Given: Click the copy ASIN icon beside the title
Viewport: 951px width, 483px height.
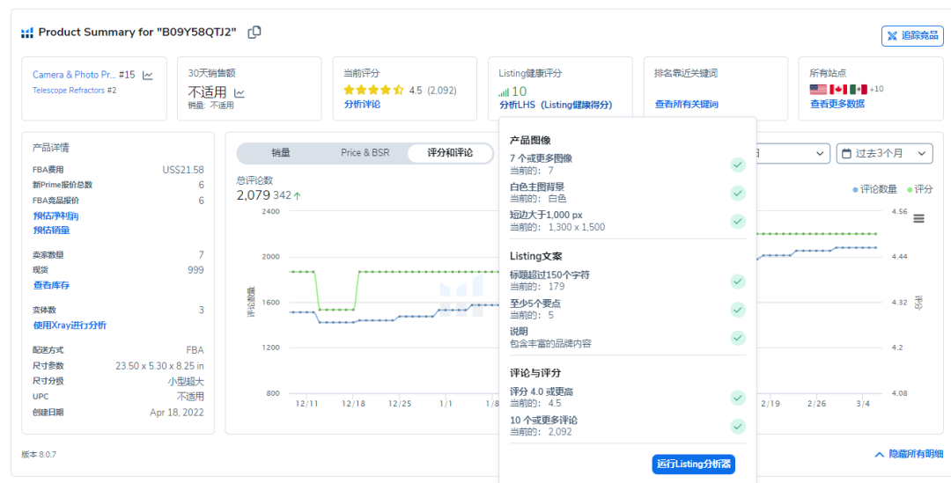Looking at the screenshot, I should coord(254,33).
